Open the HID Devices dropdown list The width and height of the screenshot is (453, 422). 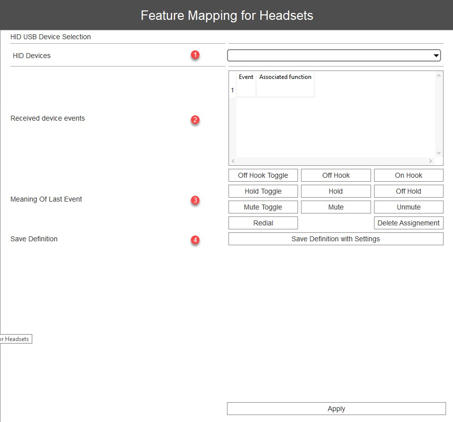pos(334,56)
